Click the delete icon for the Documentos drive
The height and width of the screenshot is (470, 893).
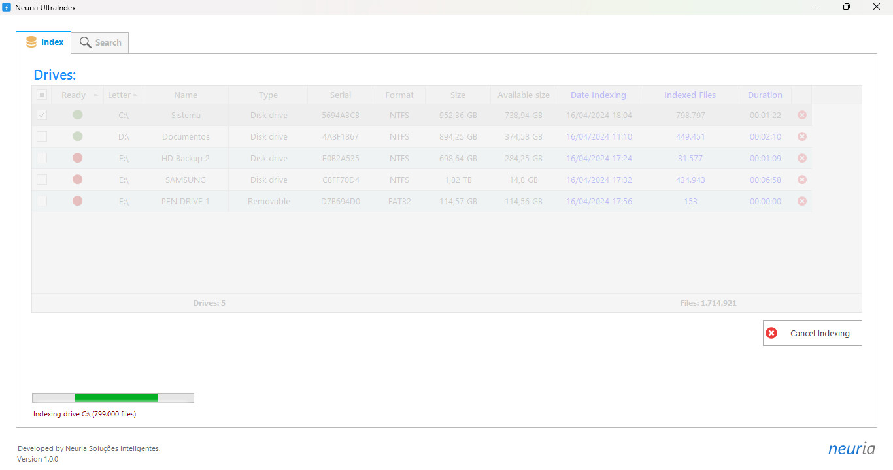pos(801,136)
